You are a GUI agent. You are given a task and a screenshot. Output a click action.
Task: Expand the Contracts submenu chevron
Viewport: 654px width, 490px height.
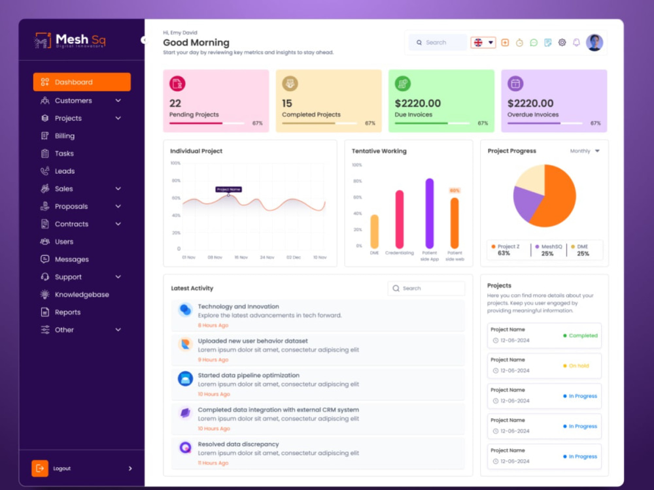click(x=118, y=223)
